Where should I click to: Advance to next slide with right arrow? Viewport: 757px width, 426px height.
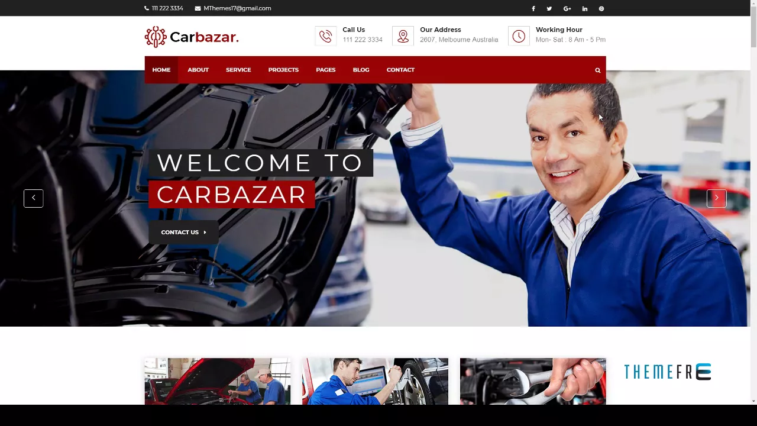pyautogui.click(x=716, y=198)
